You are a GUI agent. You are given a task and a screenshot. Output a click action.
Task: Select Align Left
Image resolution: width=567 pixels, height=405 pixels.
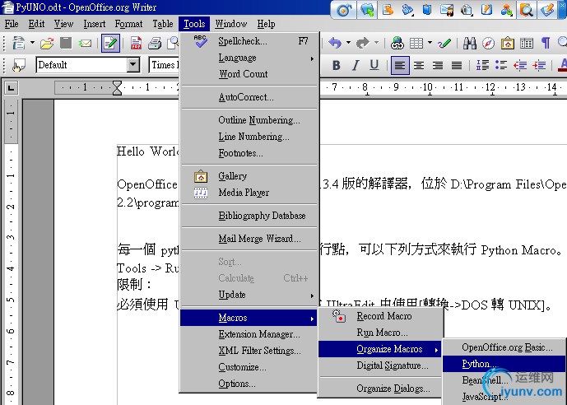click(x=400, y=66)
